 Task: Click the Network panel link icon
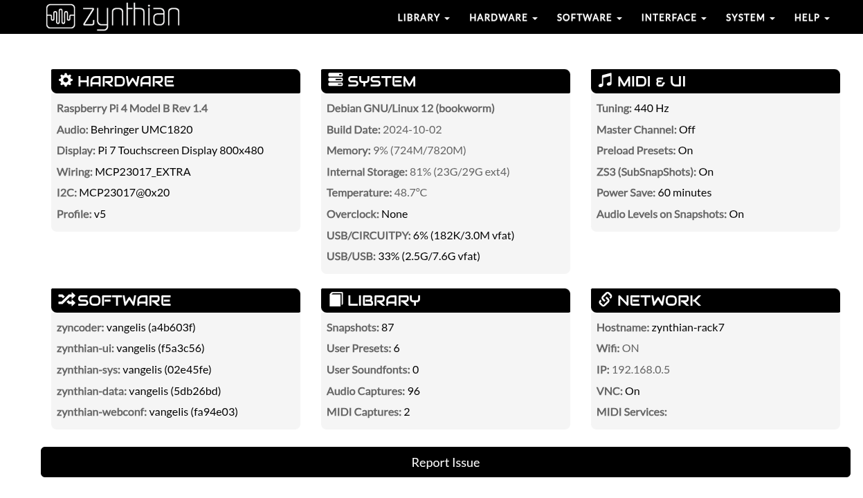[x=605, y=299]
